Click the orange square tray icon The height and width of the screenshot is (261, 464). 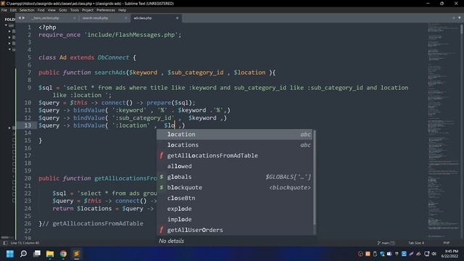tap(368, 254)
